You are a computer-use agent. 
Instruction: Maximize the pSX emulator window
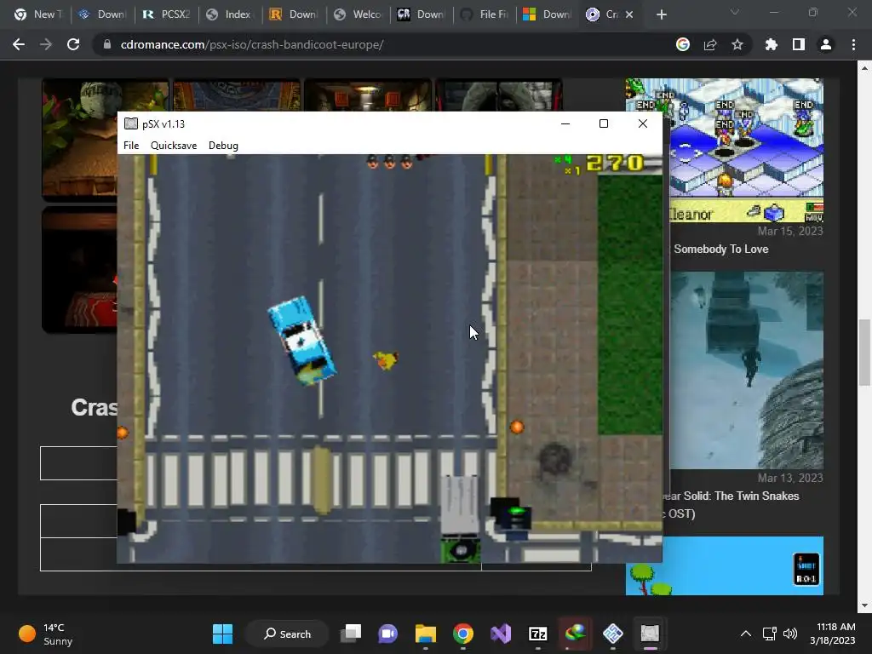tap(604, 123)
